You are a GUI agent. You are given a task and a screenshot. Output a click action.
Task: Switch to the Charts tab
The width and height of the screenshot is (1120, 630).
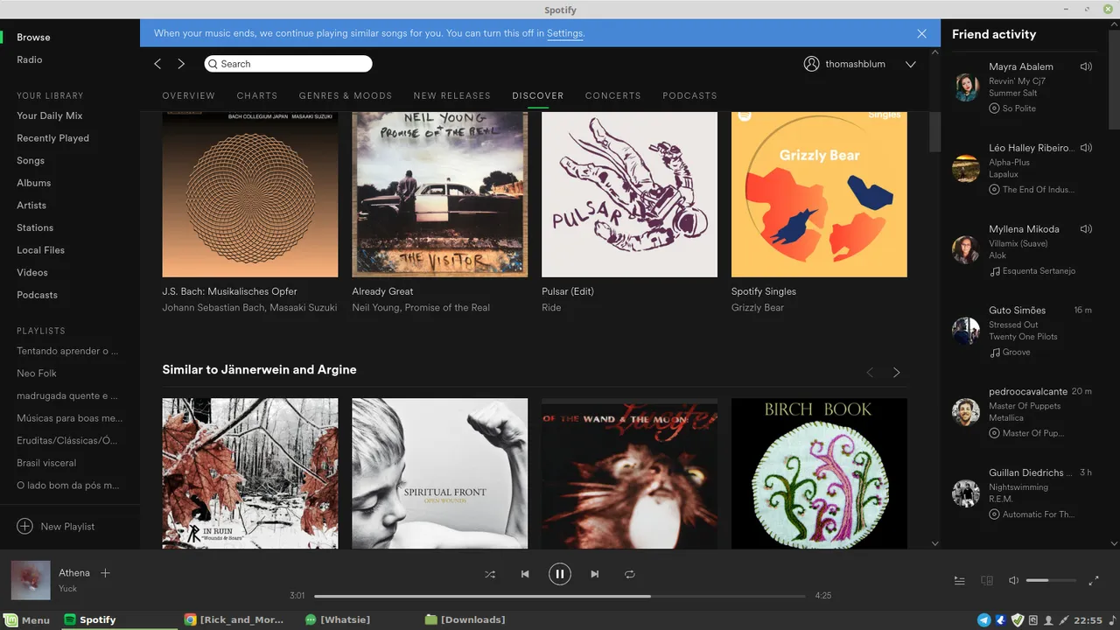pyautogui.click(x=257, y=95)
